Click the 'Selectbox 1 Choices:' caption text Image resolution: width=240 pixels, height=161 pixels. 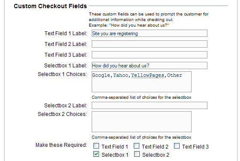[62, 74]
